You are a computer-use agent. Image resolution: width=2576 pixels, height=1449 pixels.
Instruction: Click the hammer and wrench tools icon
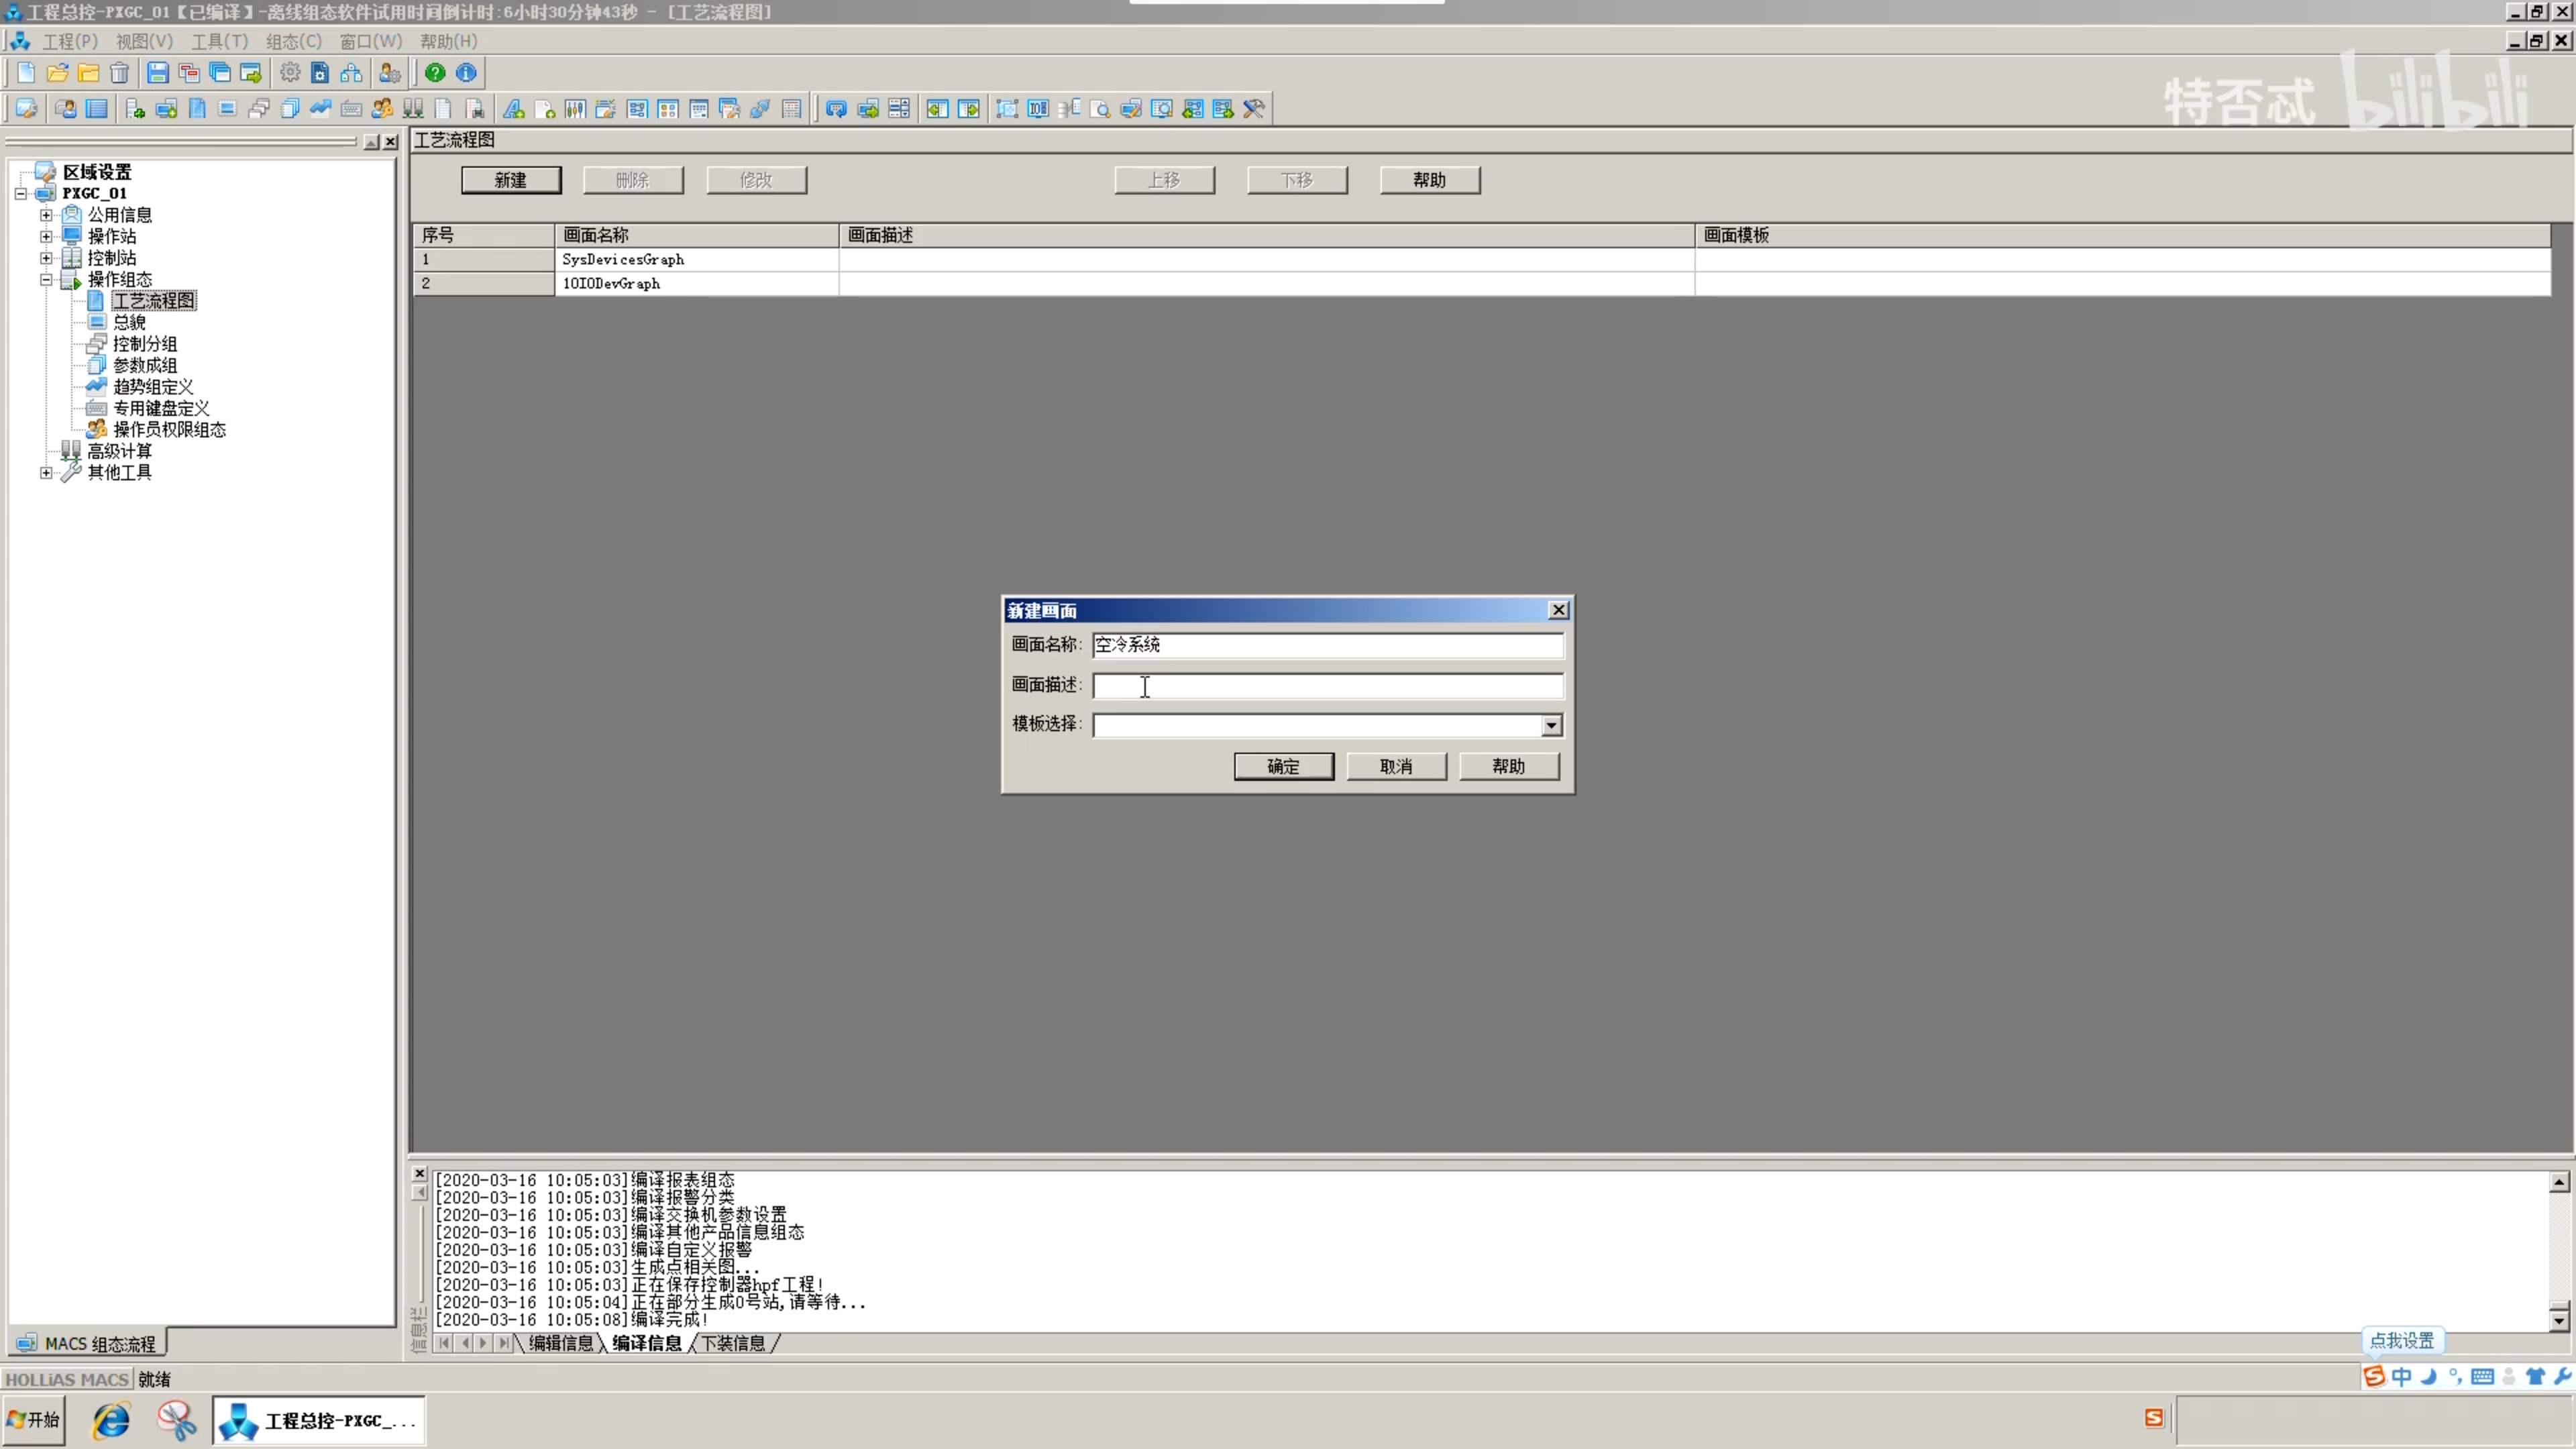(1254, 108)
